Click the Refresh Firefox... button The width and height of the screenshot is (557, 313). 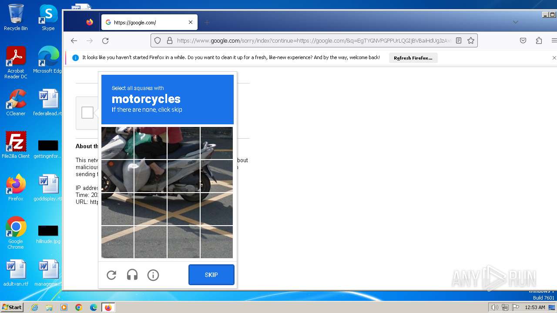(413, 58)
